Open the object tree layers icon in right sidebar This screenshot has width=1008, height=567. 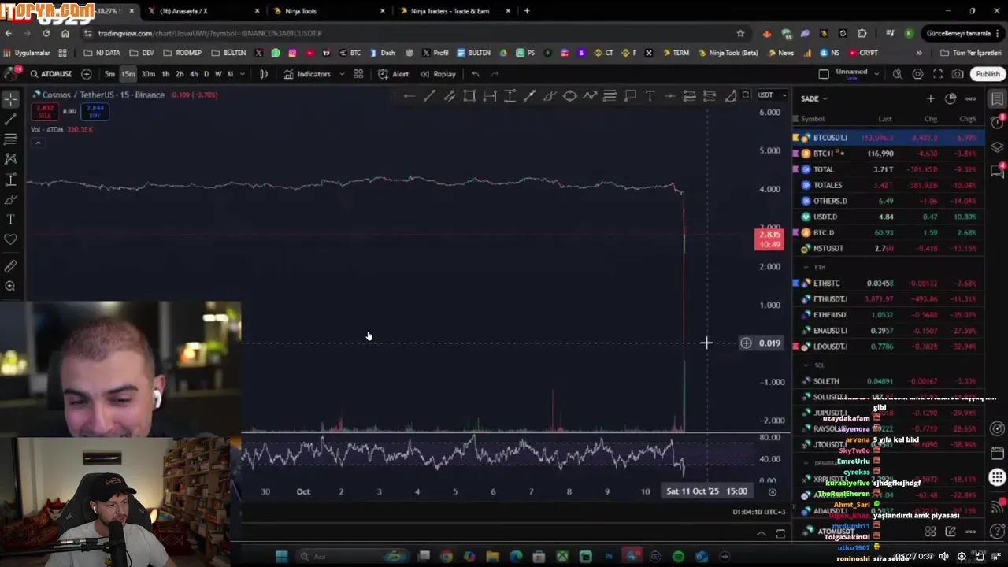click(998, 147)
